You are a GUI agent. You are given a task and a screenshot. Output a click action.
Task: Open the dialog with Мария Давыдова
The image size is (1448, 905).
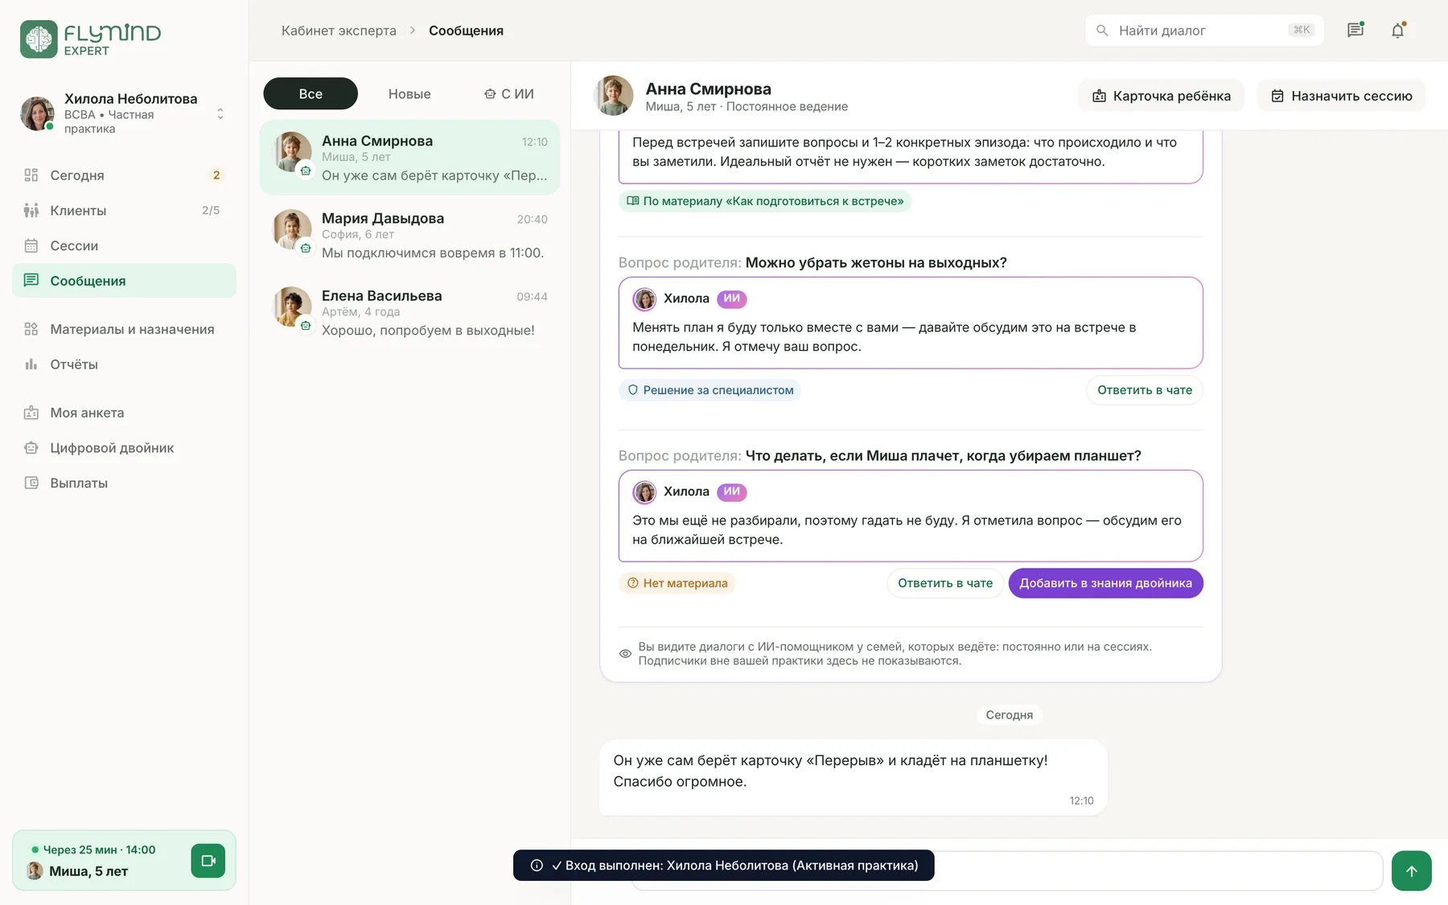(409, 235)
